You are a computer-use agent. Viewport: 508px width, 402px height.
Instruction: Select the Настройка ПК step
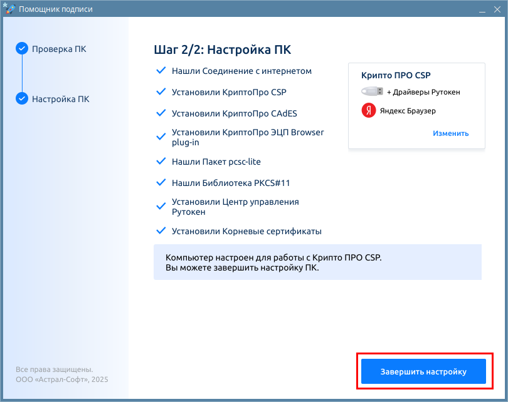point(61,99)
